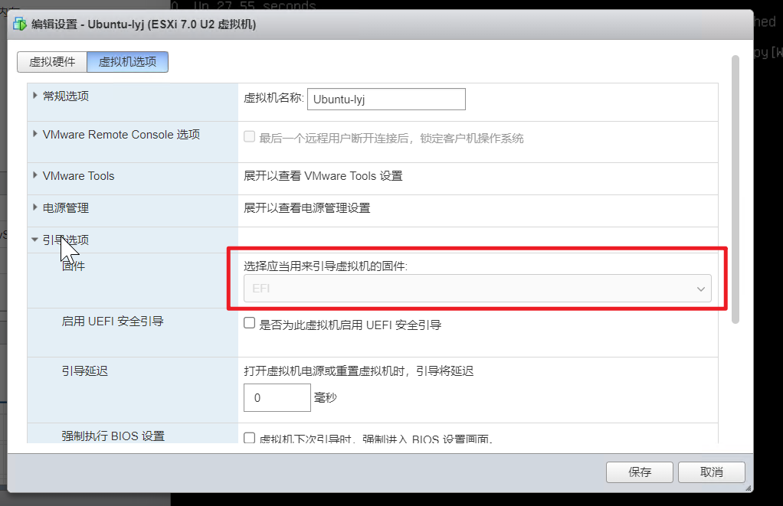Select the 虚拟机选项 tab
Screen dimensions: 783x506
(127, 62)
